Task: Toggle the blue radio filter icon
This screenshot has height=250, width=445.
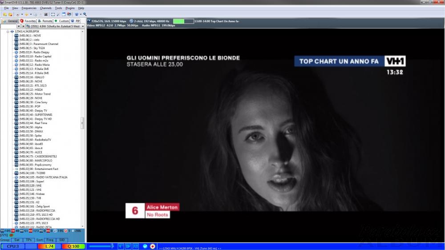Action: 55,231
